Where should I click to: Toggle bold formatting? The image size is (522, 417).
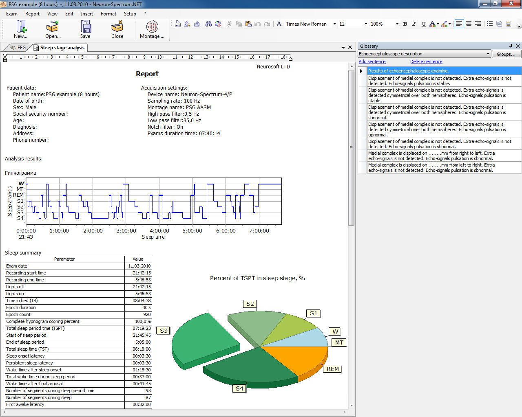[x=405, y=24]
